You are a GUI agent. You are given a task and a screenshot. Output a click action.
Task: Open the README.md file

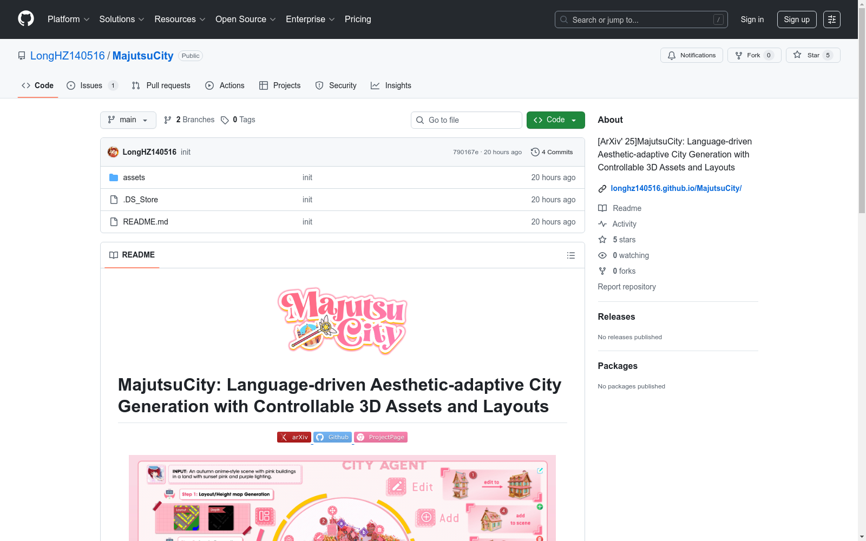pos(146,222)
